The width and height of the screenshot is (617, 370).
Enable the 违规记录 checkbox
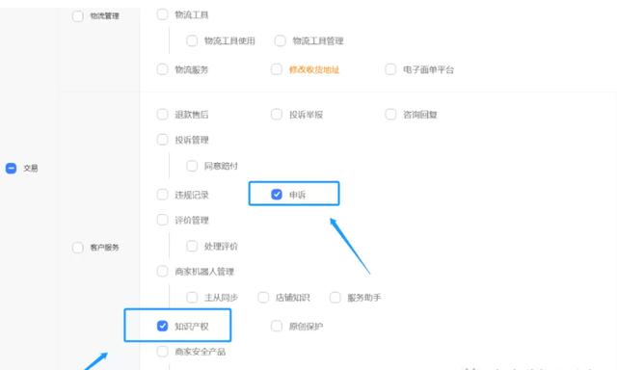point(163,195)
